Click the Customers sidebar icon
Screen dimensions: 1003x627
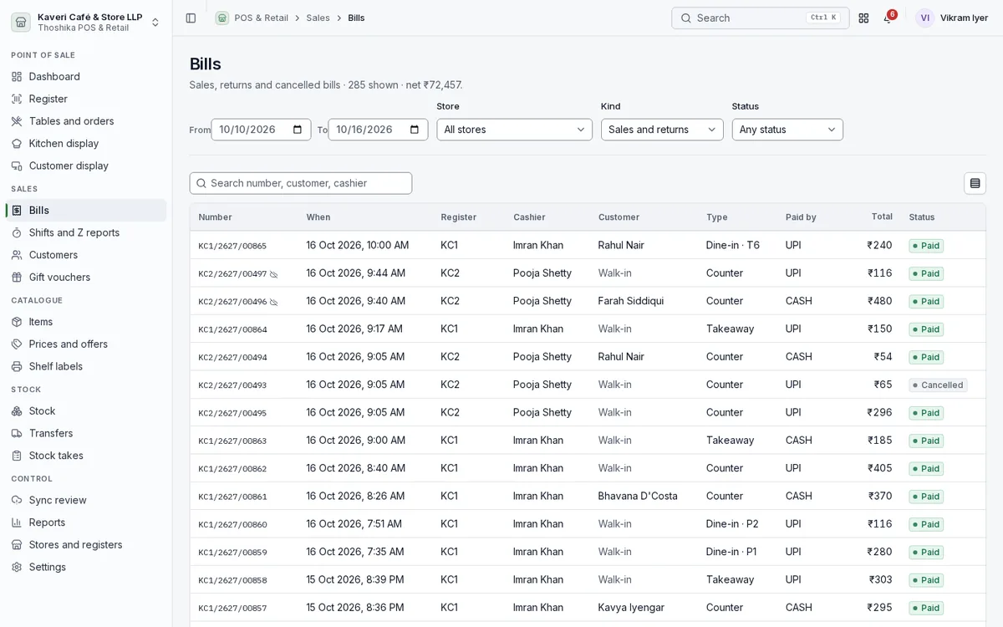17,255
